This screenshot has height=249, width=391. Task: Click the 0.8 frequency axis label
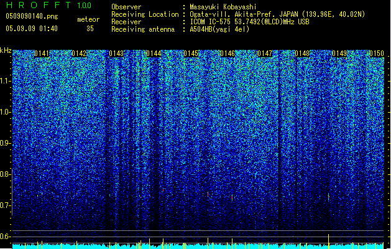click(6, 174)
